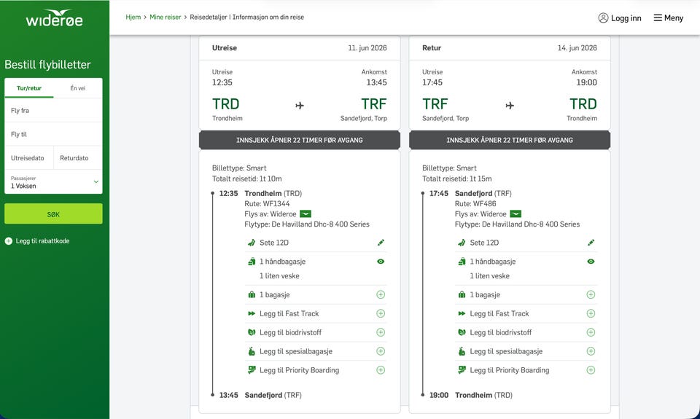
Task: Add biodrivstoff plus on return flight
Action: click(591, 332)
